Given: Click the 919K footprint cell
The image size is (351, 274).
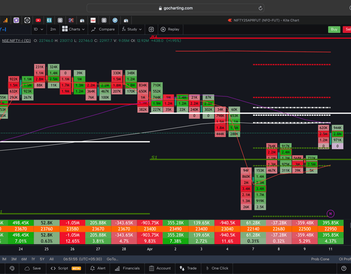Looking at the screenshot, I should [260, 201].
